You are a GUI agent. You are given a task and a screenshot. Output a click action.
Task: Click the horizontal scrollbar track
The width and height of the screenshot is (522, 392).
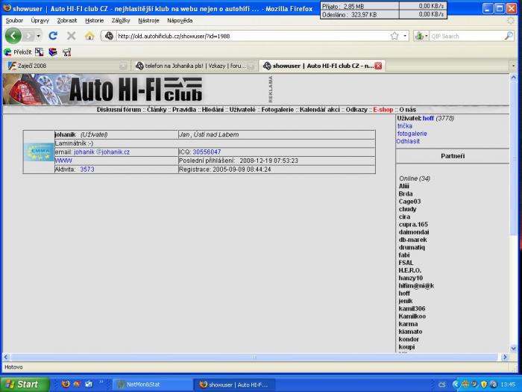[x=254, y=357]
